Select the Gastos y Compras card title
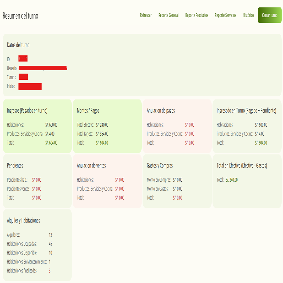This screenshot has height=283, width=283. pos(160,166)
